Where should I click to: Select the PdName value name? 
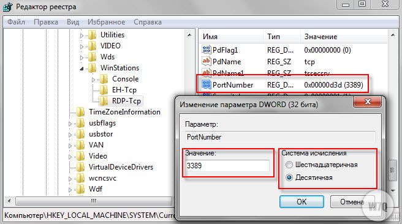[x=227, y=62]
